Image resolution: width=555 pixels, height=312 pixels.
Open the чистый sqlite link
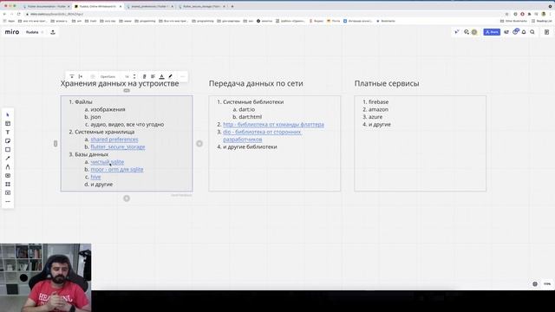pos(108,162)
